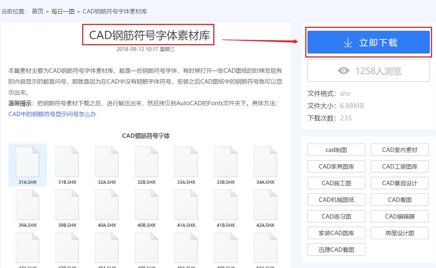Open the CAD中的钢筋符号显示问号怎么办 link

52,114
